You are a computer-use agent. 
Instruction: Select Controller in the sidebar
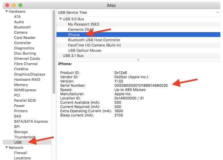(22, 43)
